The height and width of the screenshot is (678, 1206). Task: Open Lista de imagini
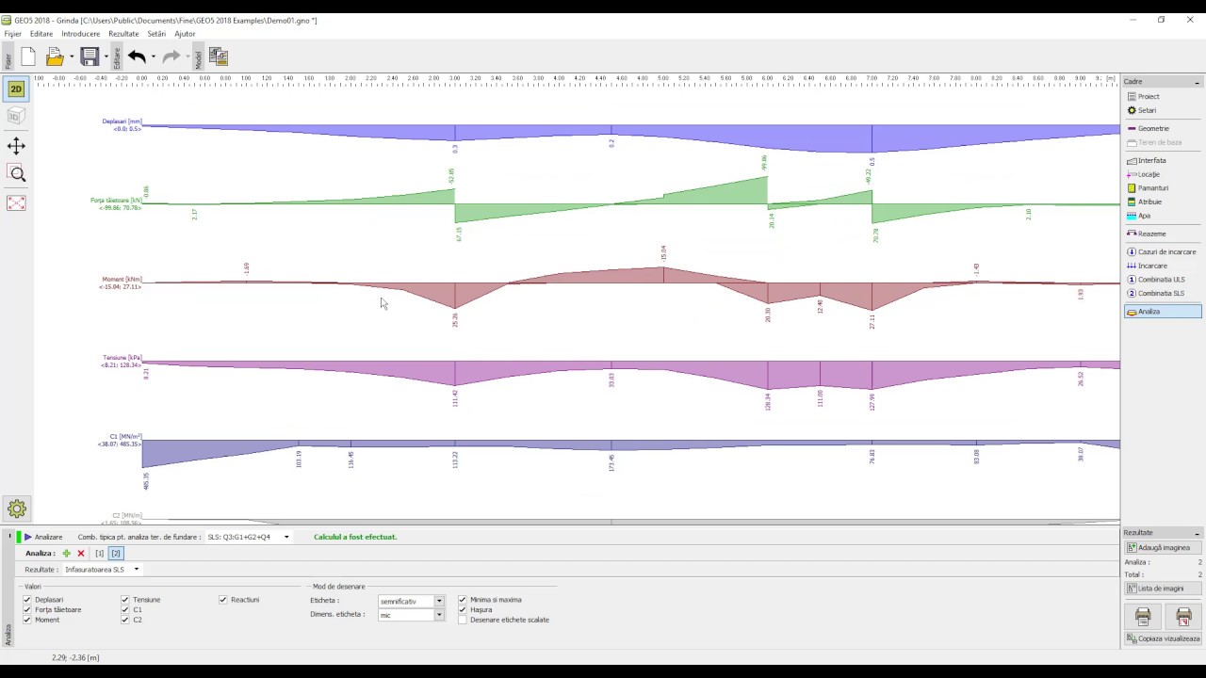pos(1163,589)
